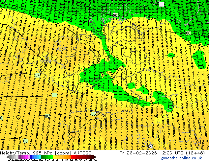Image resolution: width=209 pixels, height=161 pixels.
Task: Click the forecast date 'Fr 06-02-2026 12:00 UTC (12+48)'
Action: click(162, 153)
